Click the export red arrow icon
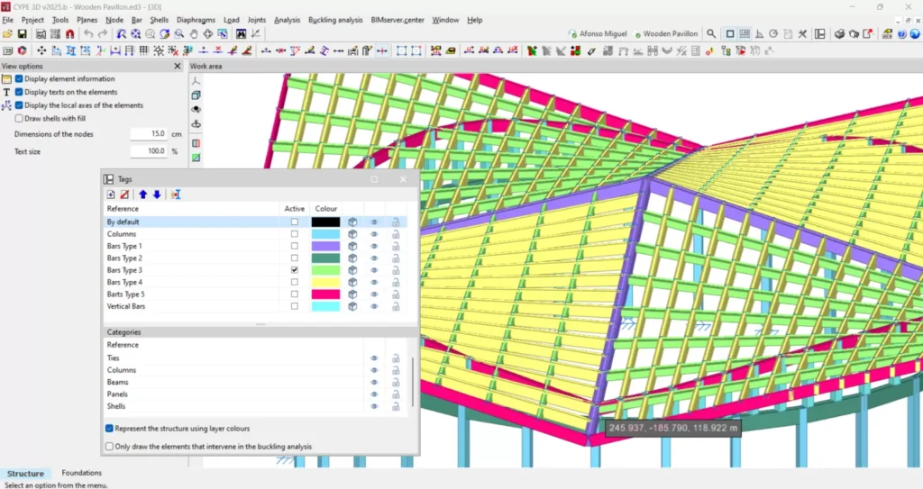923x489 pixels. (x=868, y=34)
